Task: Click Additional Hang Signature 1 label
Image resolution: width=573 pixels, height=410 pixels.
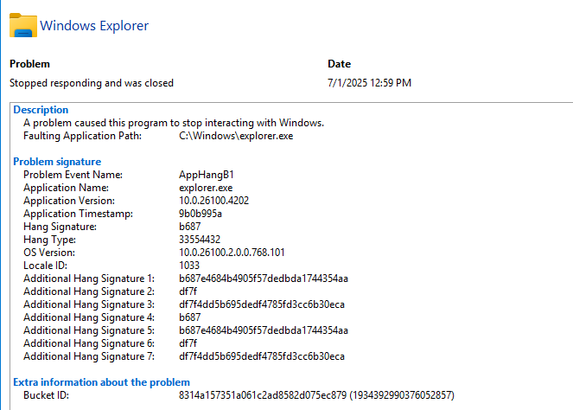Action: 89,279
